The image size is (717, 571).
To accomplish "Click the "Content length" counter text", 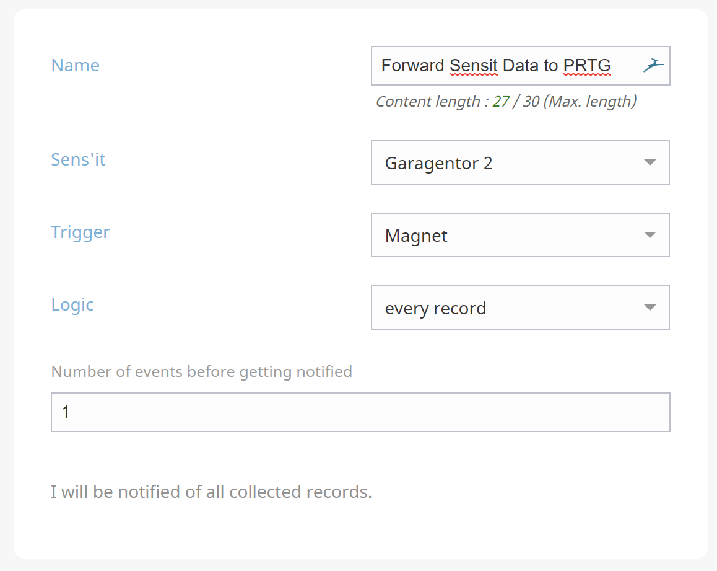I will pyautogui.click(x=506, y=101).
